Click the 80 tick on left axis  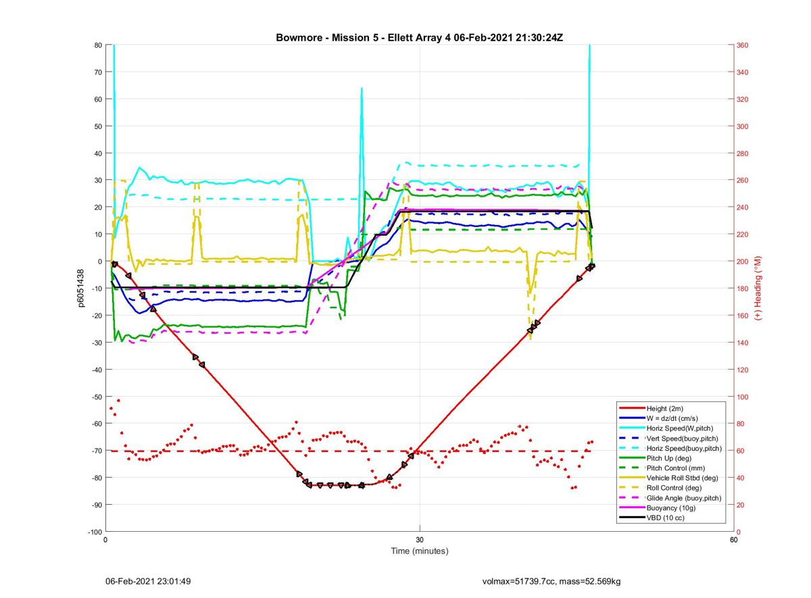coord(97,45)
